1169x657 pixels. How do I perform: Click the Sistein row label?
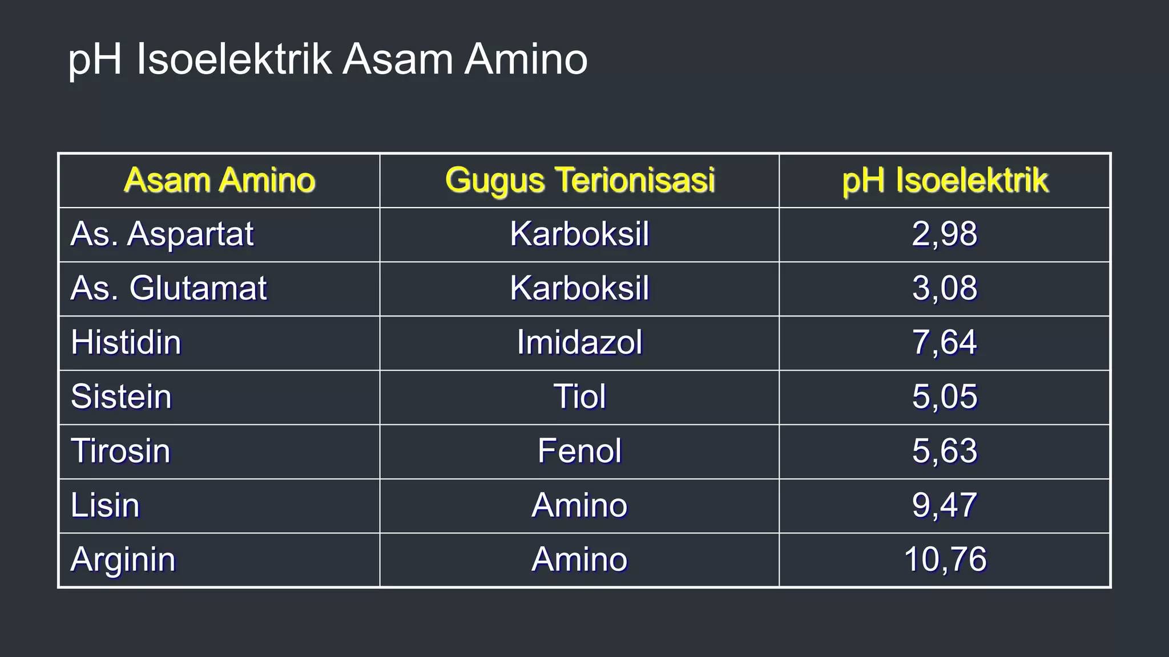[x=121, y=397]
